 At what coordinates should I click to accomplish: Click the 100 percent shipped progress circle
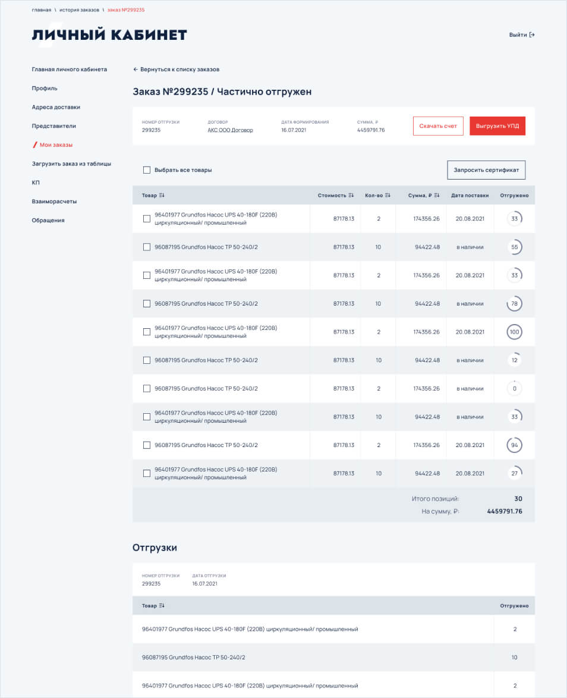click(514, 332)
